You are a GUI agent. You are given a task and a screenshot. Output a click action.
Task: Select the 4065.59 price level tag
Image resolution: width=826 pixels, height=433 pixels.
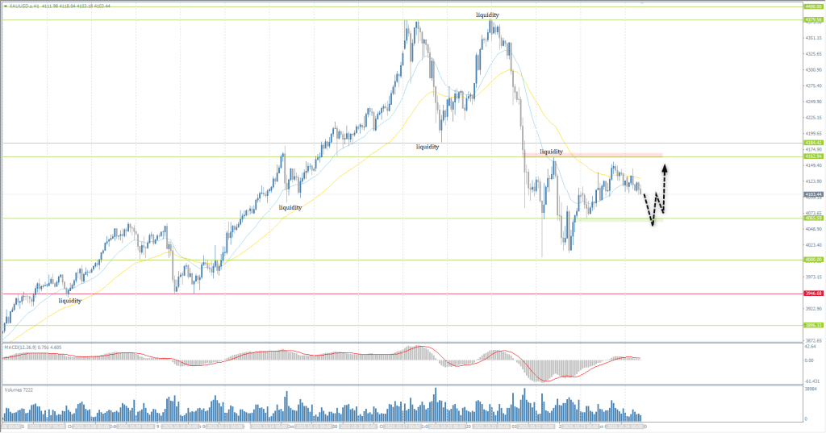click(x=812, y=218)
